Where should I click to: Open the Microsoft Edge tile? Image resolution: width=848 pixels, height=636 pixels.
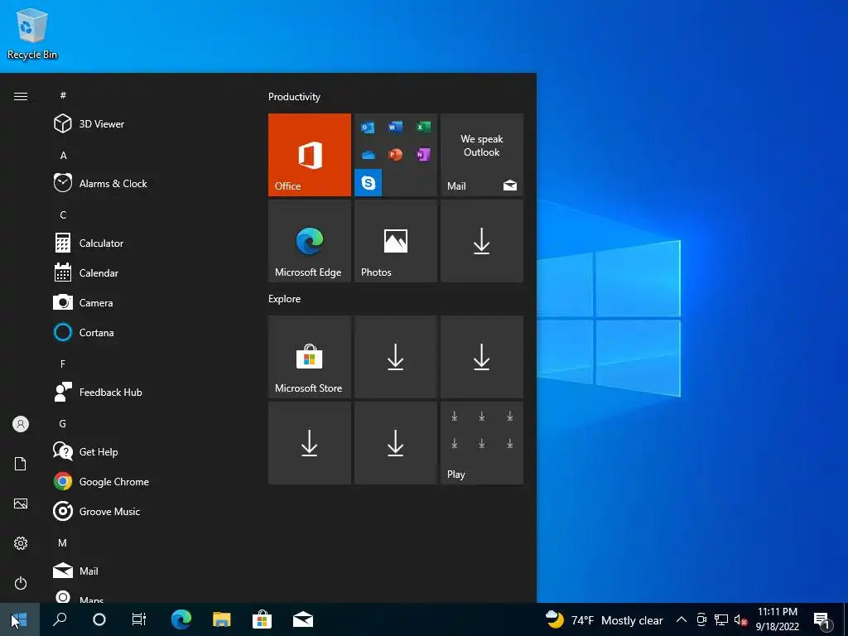pyautogui.click(x=310, y=241)
